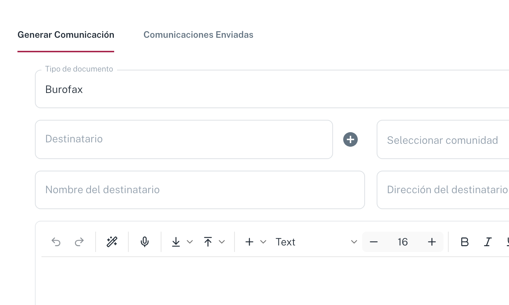509x305 pixels.
Task: Start microphone voice dictation
Action: (145, 242)
